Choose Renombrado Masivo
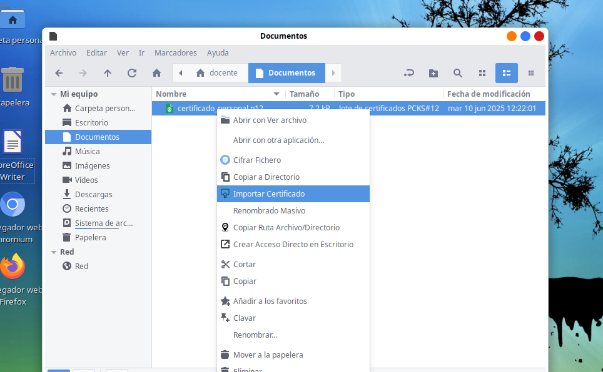This screenshot has width=603, height=372. pyautogui.click(x=293, y=211)
